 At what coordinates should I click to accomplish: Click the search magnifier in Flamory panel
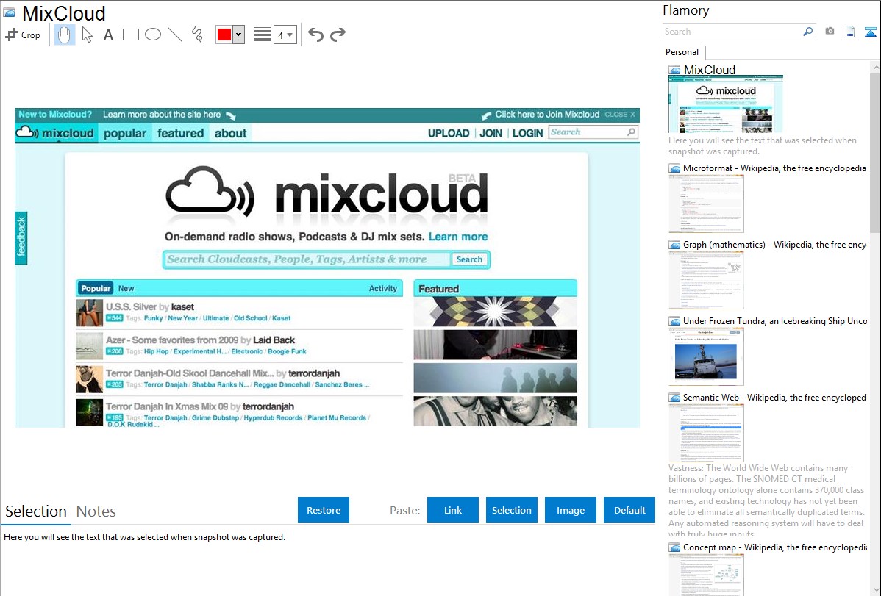[808, 32]
